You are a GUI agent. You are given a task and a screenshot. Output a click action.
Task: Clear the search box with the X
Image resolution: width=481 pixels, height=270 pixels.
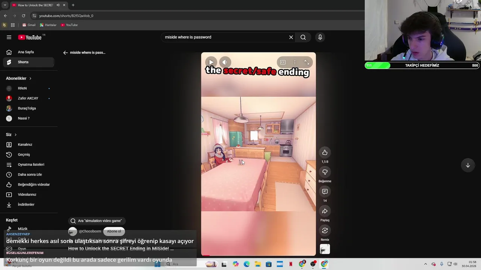point(291,37)
